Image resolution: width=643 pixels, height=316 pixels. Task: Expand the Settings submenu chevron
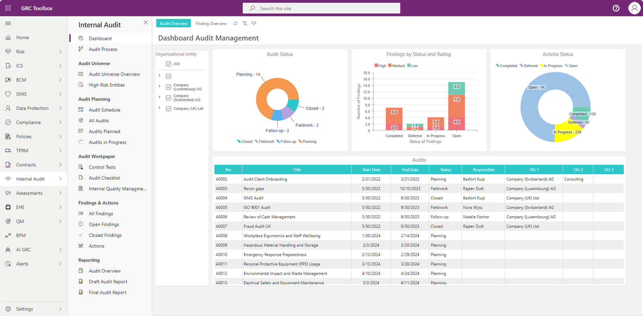click(60, 309)
